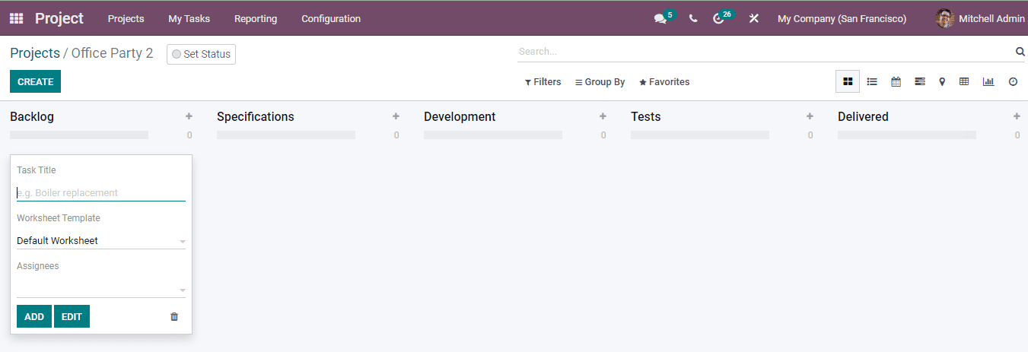Click the search magnifier icon
Screen dimensions: 1028x352
(1020, 52)
